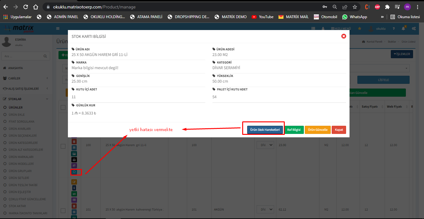The height and width of the screenshot is (219, 424).
Task: Open the İŞLEMLER dropdown button
Action: 402,54
